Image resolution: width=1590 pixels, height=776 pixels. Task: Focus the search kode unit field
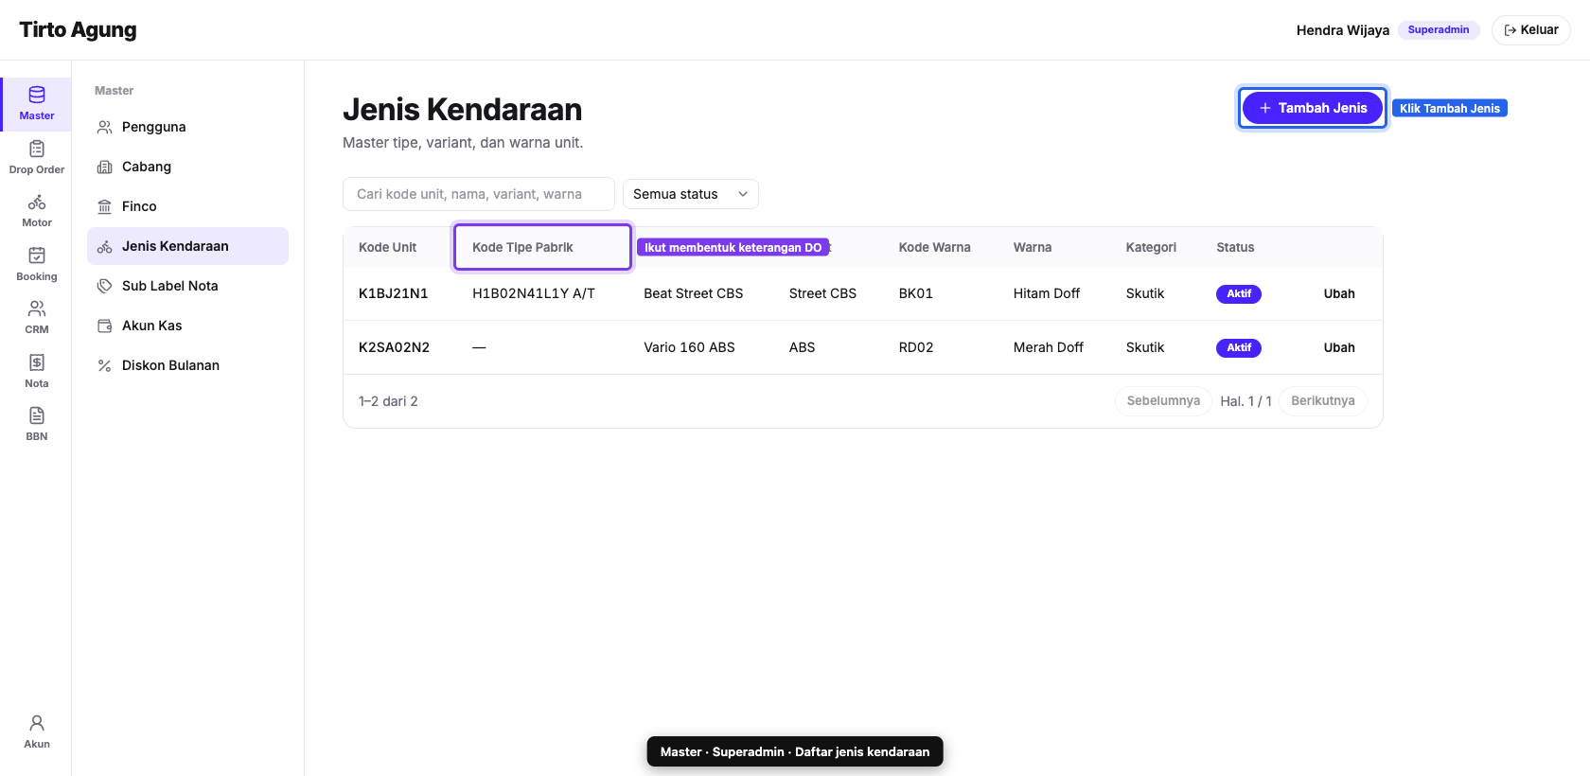click(479, 194)
